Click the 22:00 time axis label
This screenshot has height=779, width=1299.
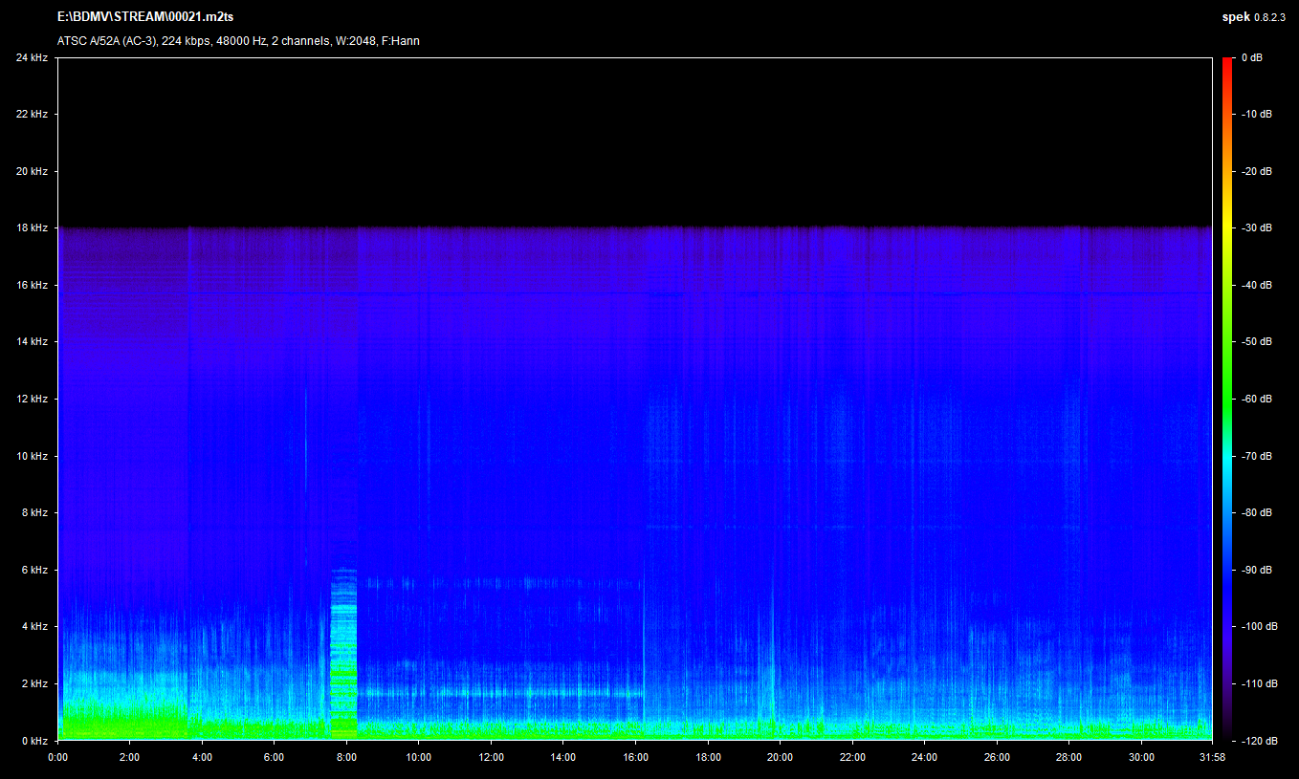click(x=852, y=757)
